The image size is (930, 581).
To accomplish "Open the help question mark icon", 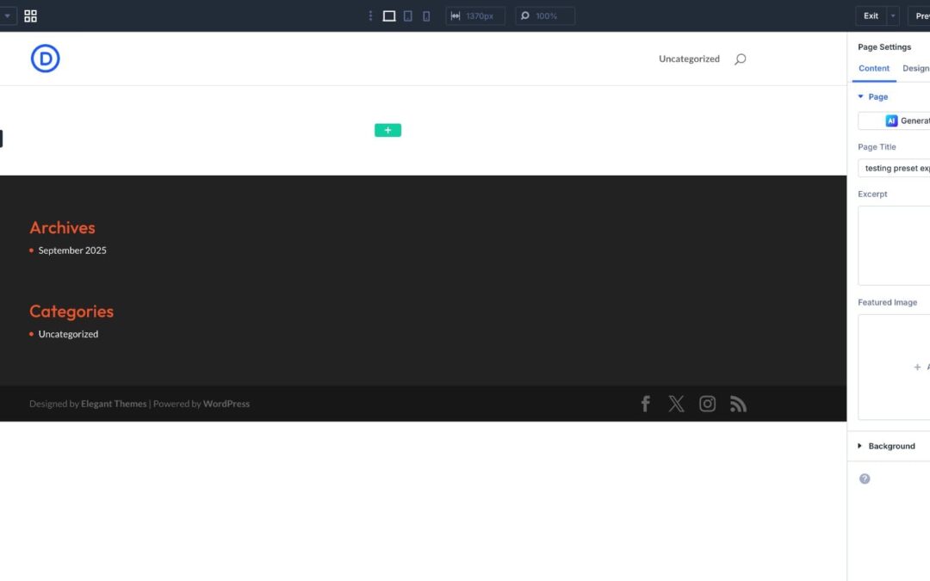I will coord(865,478).
